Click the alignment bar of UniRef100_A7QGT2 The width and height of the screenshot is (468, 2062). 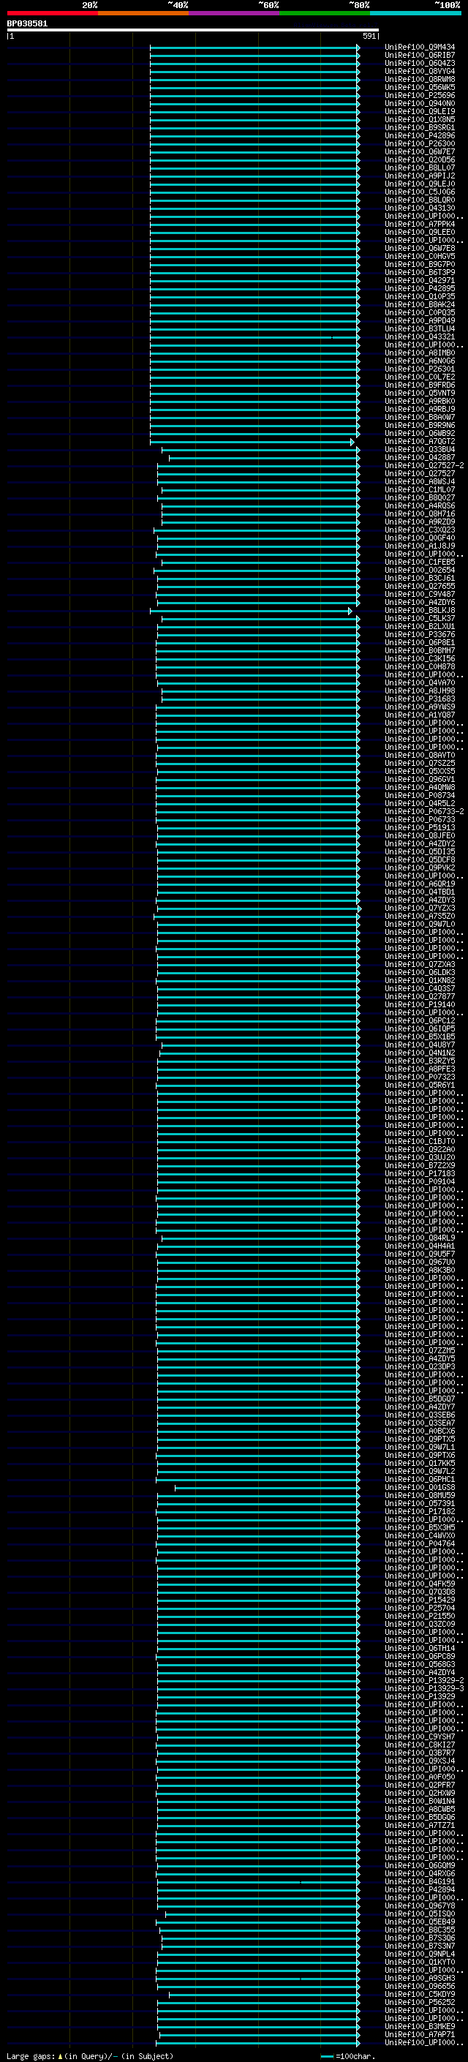pos(252,442)
